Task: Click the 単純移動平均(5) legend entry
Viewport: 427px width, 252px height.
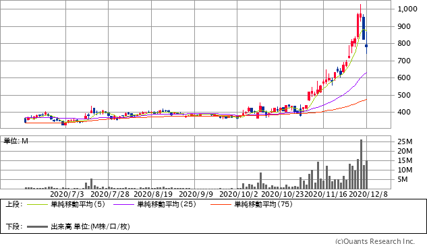Action: click(x=78, y=204)
